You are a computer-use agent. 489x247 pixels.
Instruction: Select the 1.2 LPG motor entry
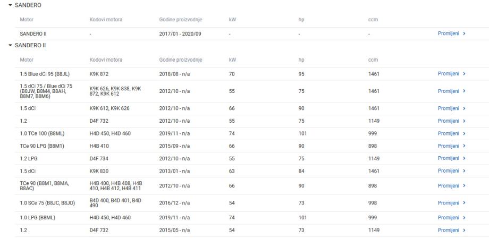pos(29,158)
